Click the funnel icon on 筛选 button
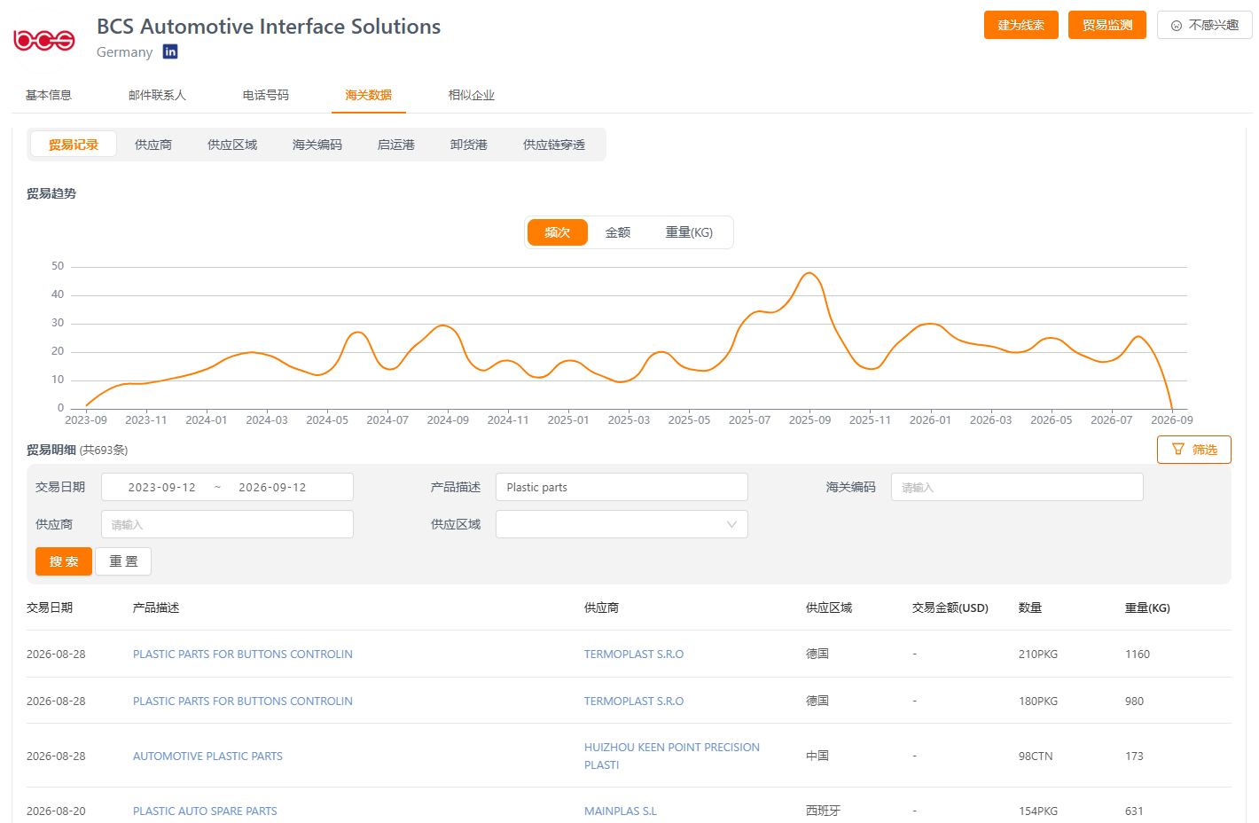 coord(1177,450)
